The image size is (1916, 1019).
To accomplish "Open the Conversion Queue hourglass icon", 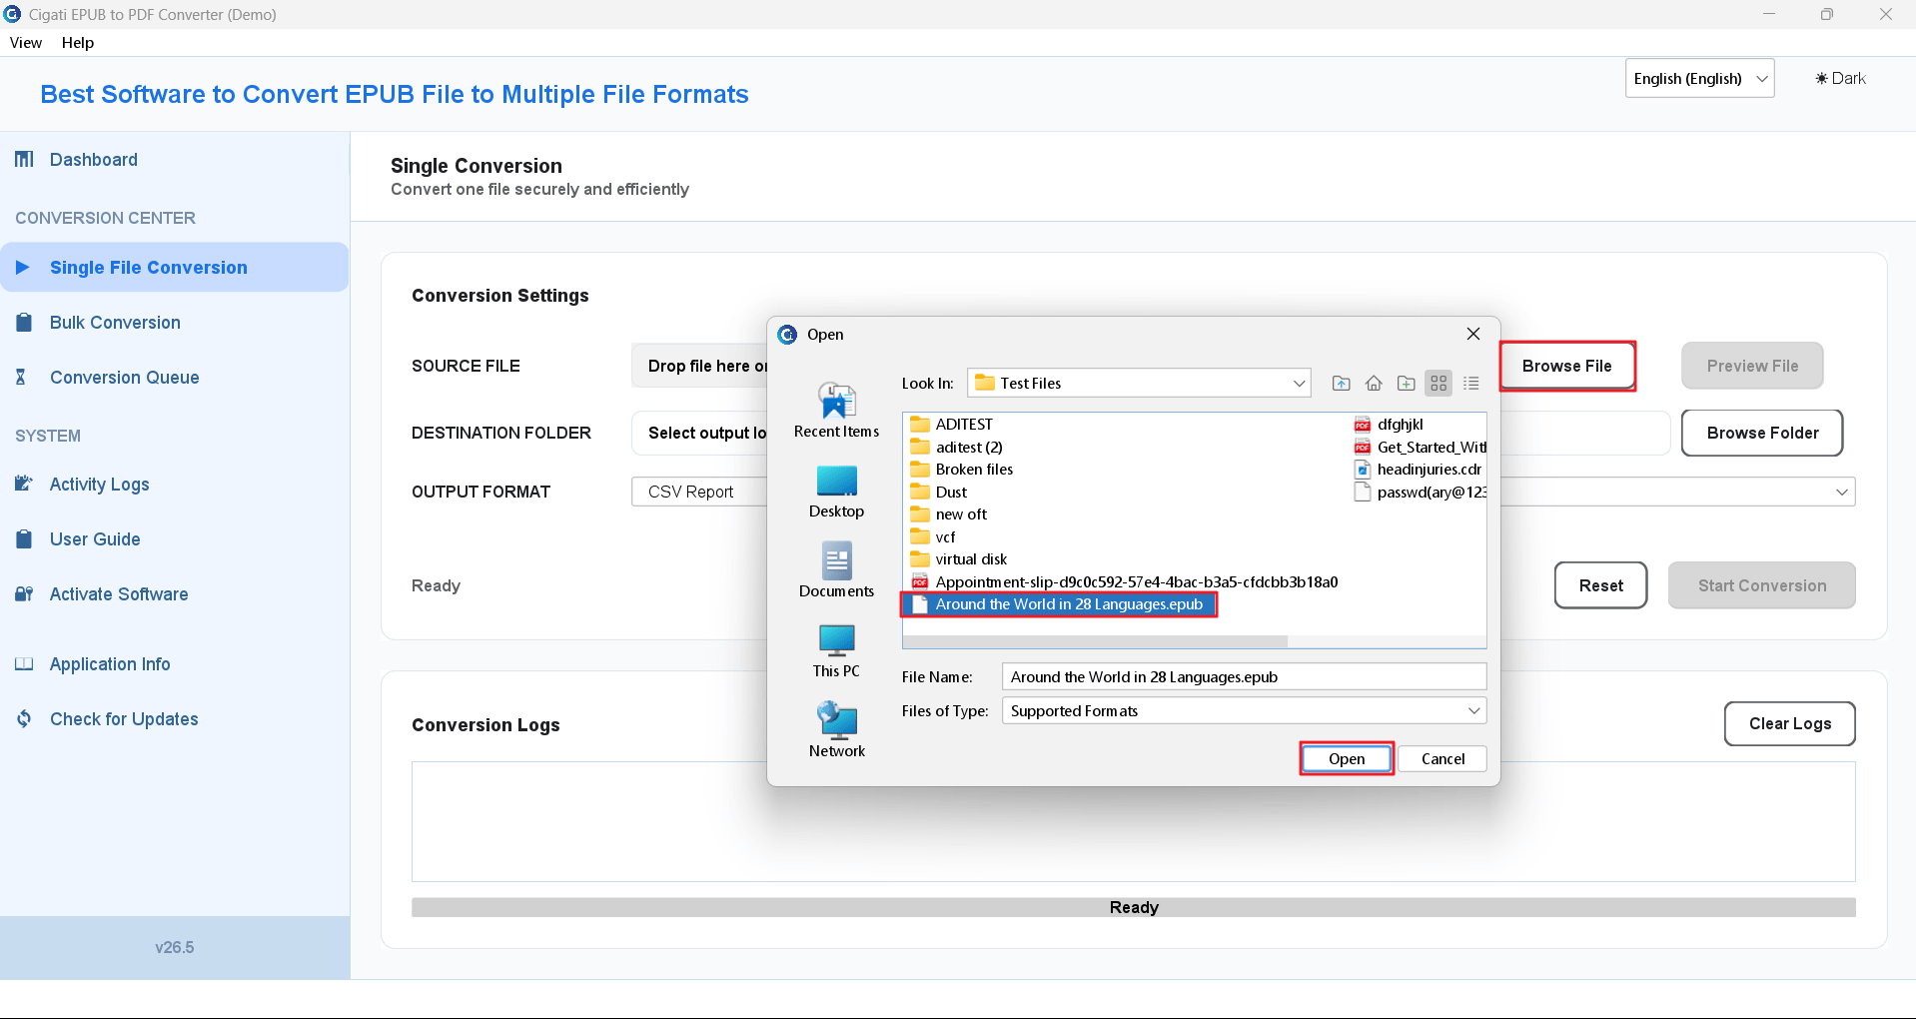I will [x=21, y=378].
